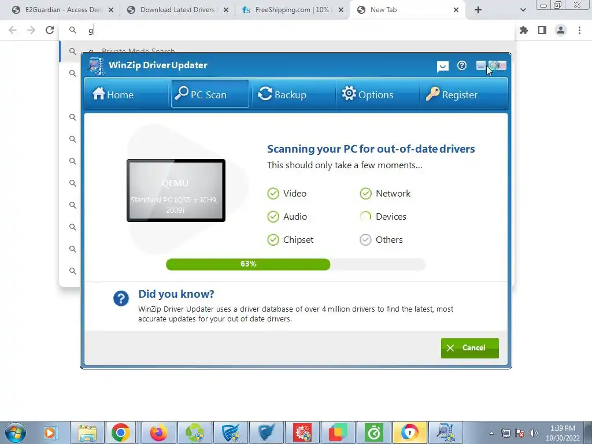Switch to the FreeShipping.com browser tab
The width and height of the screenshot is (592, 444).
pyautogui.click(x=292, y=10)
